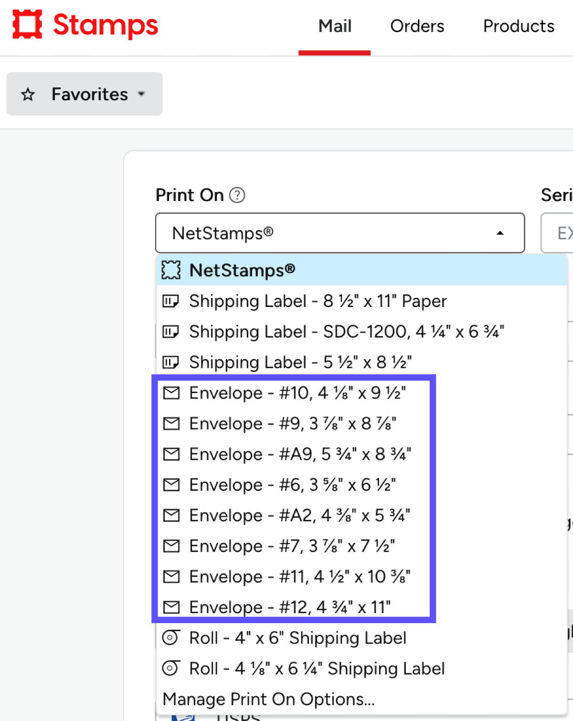The width and height of the screenshot is (573, 721).
Task: Click envelope icon beside Envelope #7
Action: click(171, 546)
